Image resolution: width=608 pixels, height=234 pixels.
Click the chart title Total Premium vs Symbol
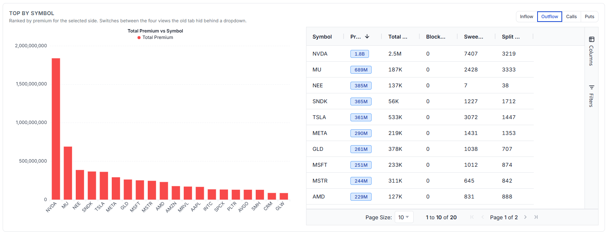tap(155, 31)
